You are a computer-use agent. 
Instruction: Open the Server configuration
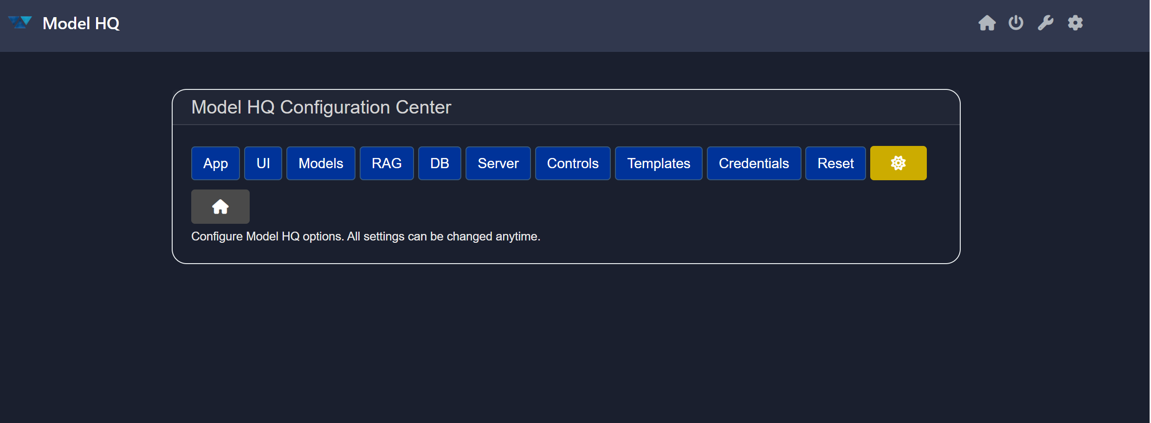pyautogui.click(x=498, y=163)
